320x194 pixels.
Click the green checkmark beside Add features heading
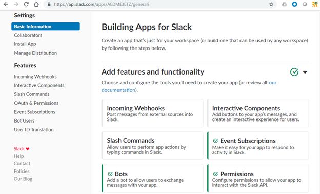294,72
